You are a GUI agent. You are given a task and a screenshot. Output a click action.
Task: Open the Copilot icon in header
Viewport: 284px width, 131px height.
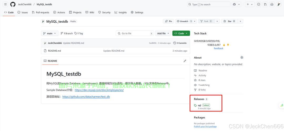click(234, 4)
